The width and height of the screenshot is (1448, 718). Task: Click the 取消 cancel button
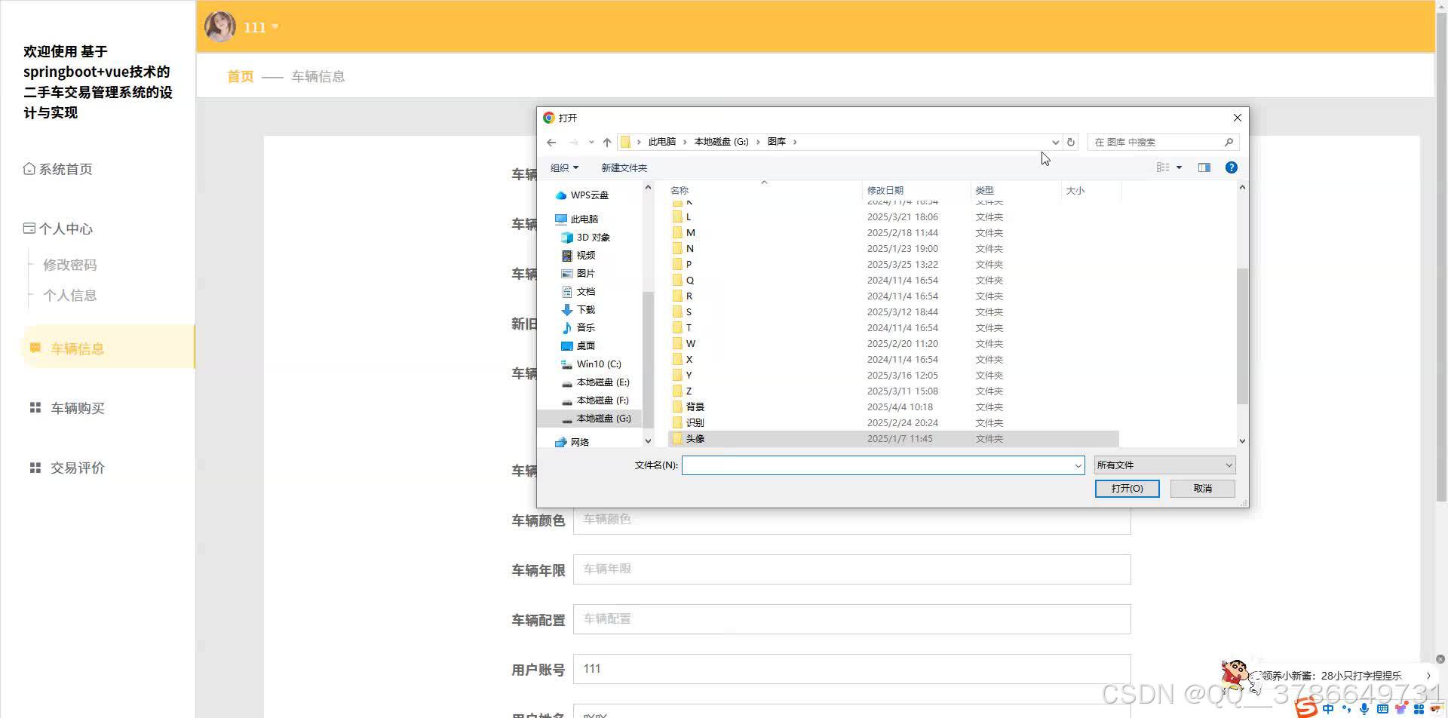click(x=1202, y=488)
